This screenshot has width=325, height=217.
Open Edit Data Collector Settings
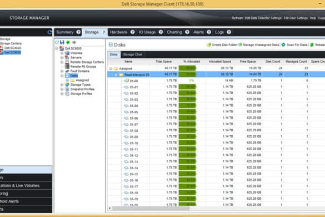click(263, 18)
